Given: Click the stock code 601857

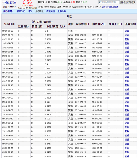Looking at the screenshot, I should [x=12, y=7].
